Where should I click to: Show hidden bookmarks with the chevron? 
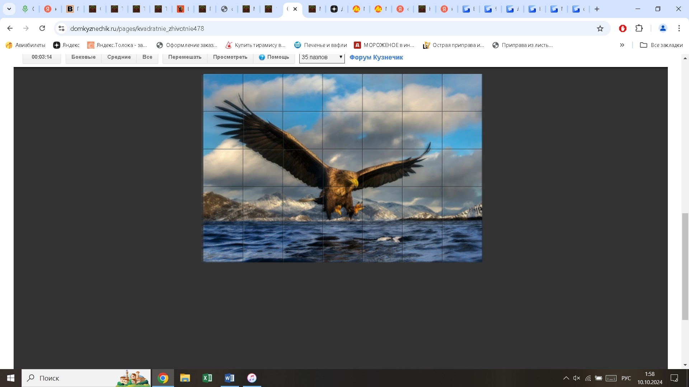[622, 45]
